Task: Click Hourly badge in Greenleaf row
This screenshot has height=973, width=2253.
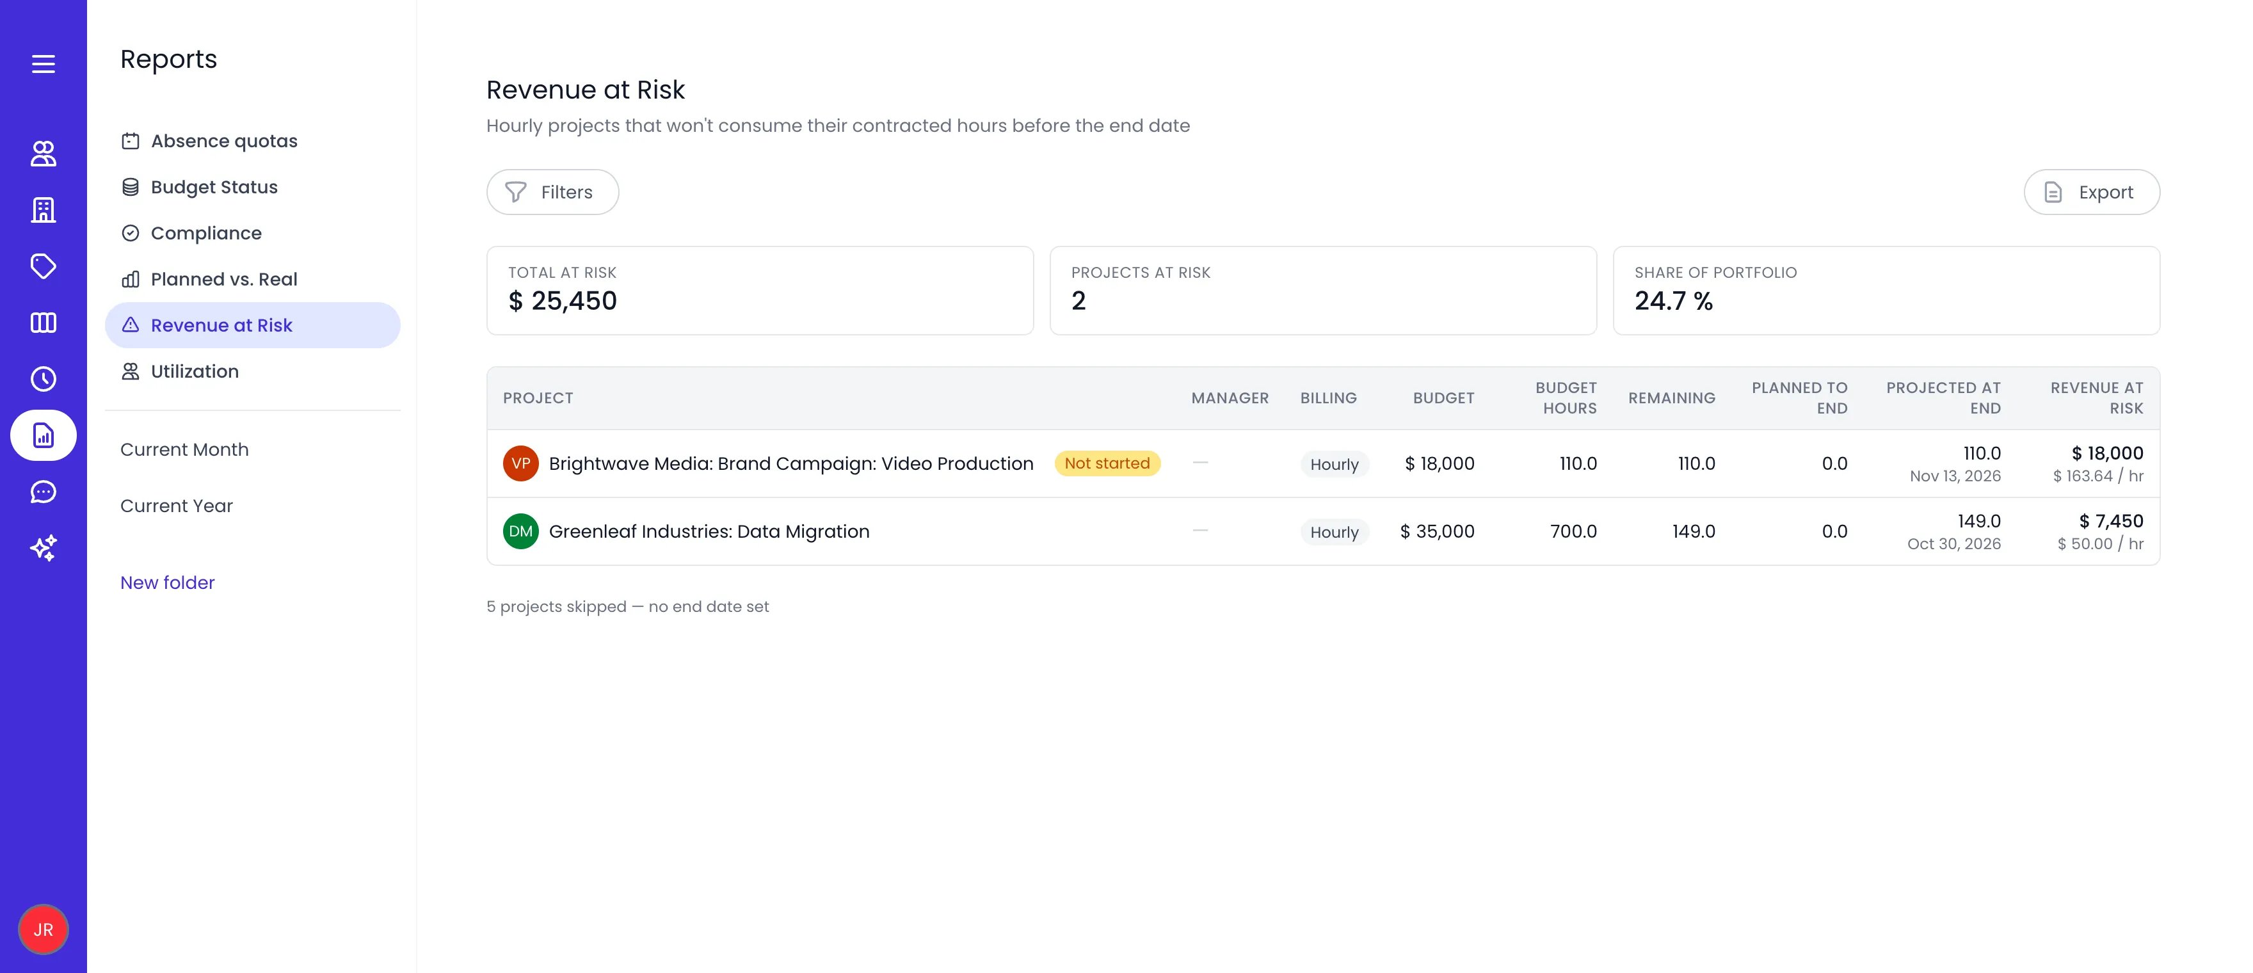Action: (1334, 532)
